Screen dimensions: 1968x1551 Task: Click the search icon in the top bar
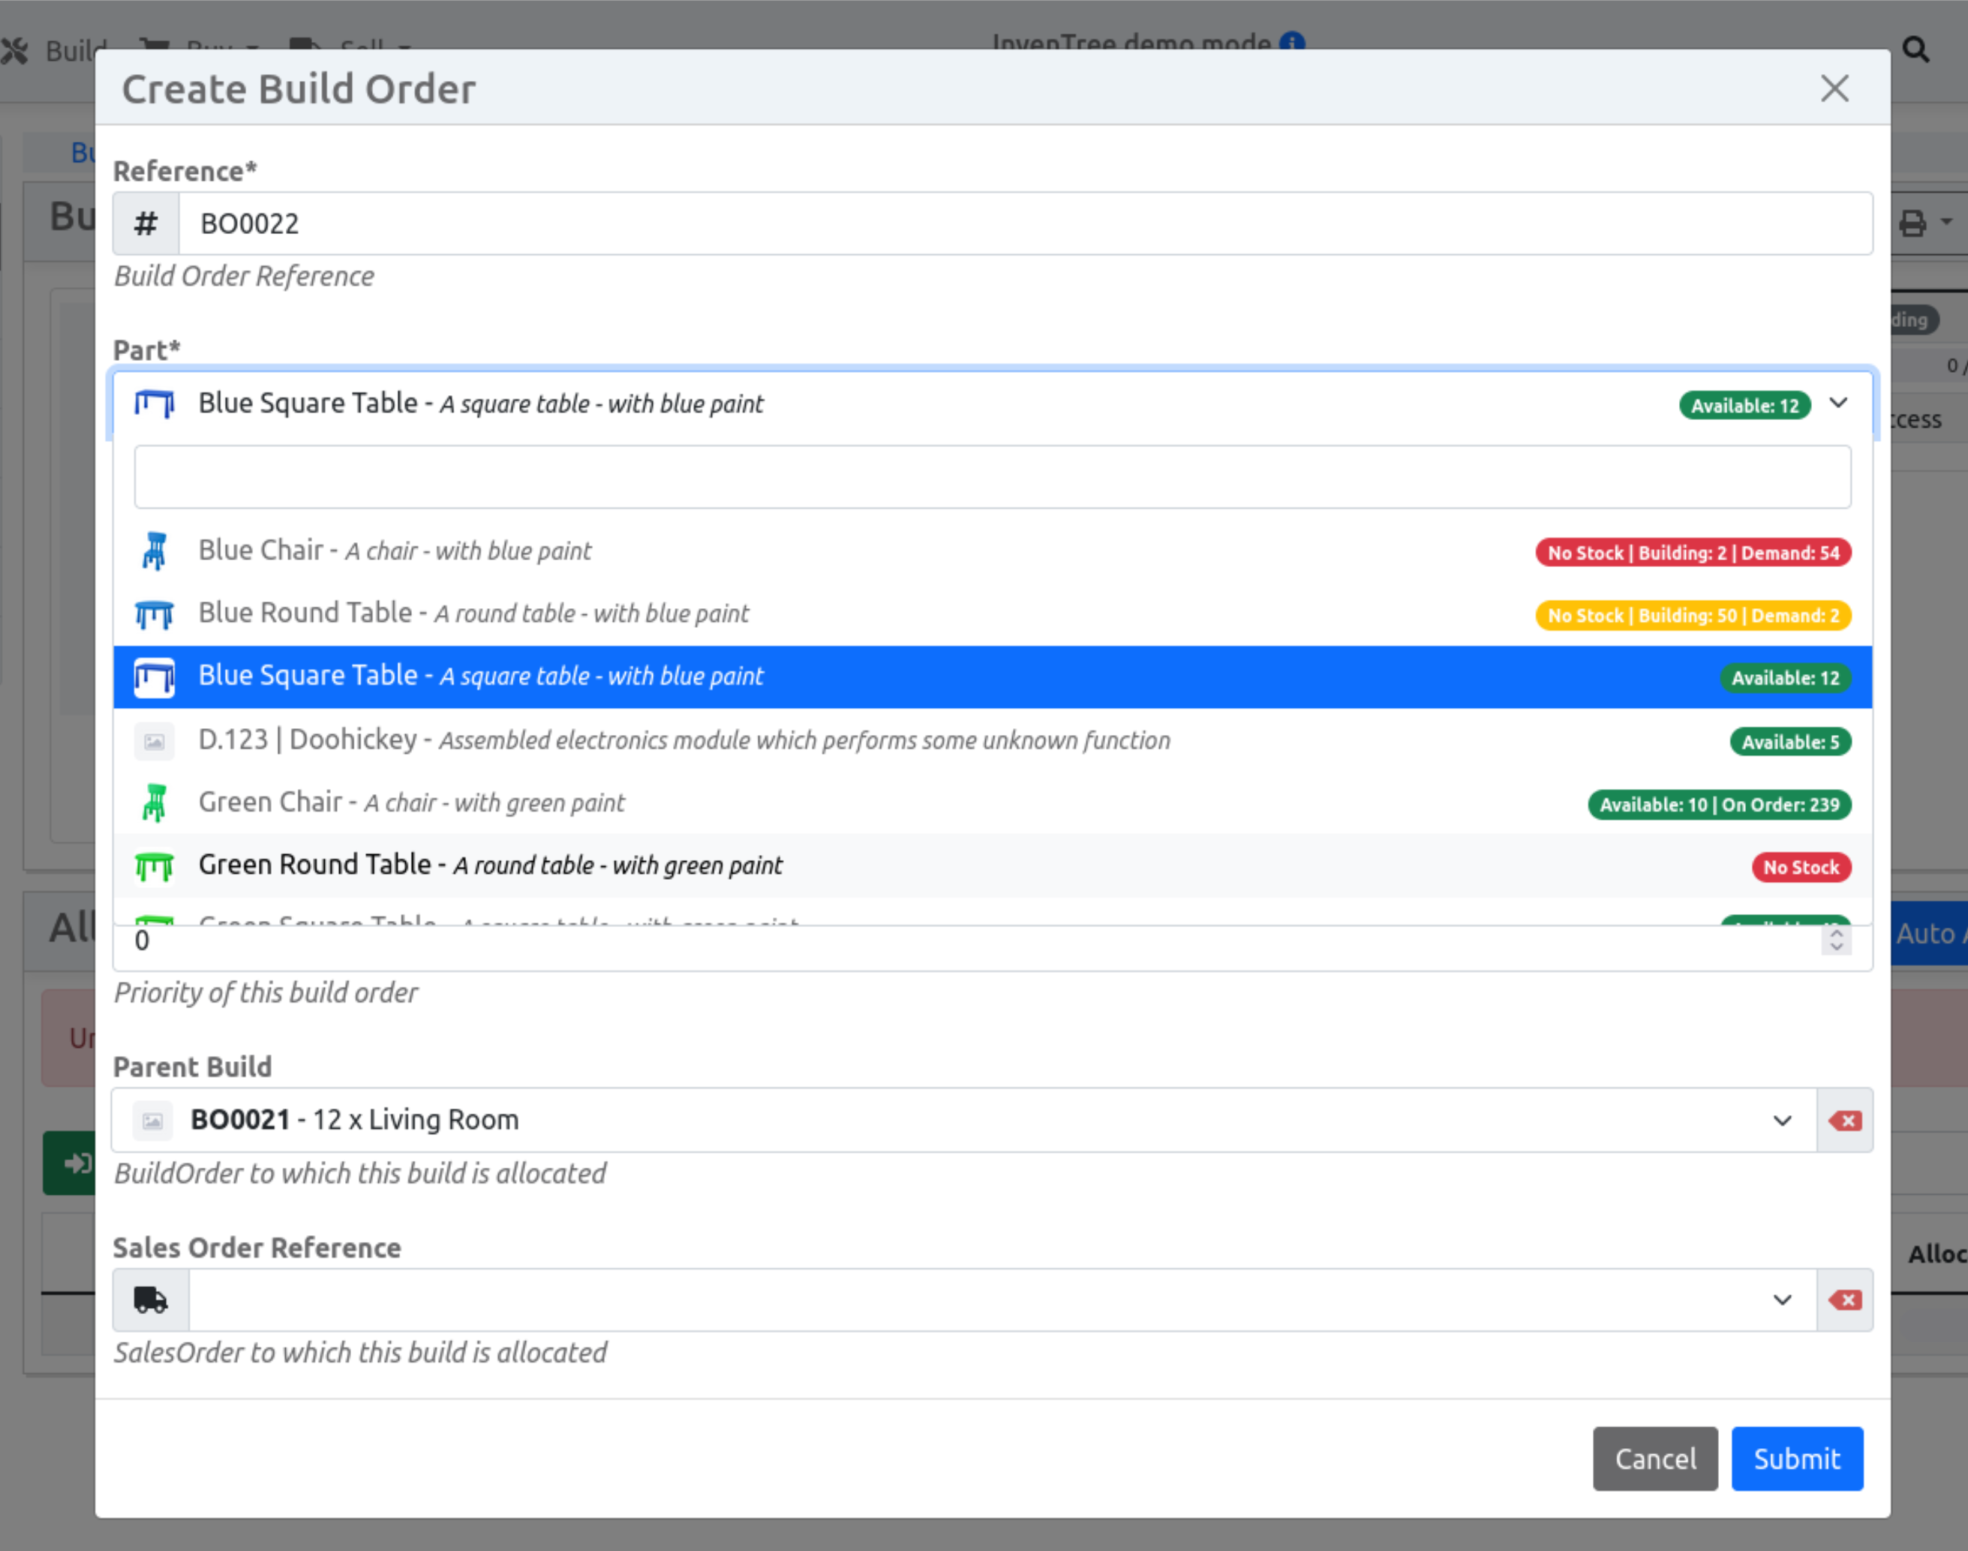[1916, 50]
